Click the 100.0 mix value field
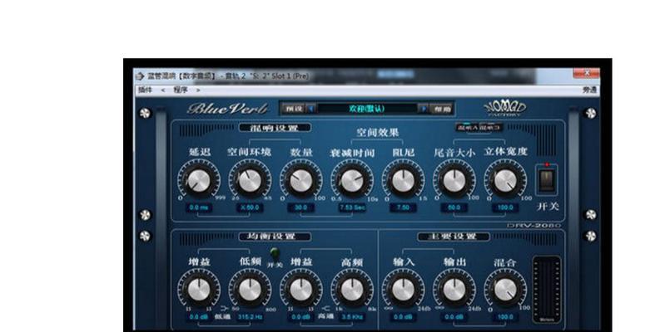665x332 pixels. pyautogui.click(x=505, y=317)
